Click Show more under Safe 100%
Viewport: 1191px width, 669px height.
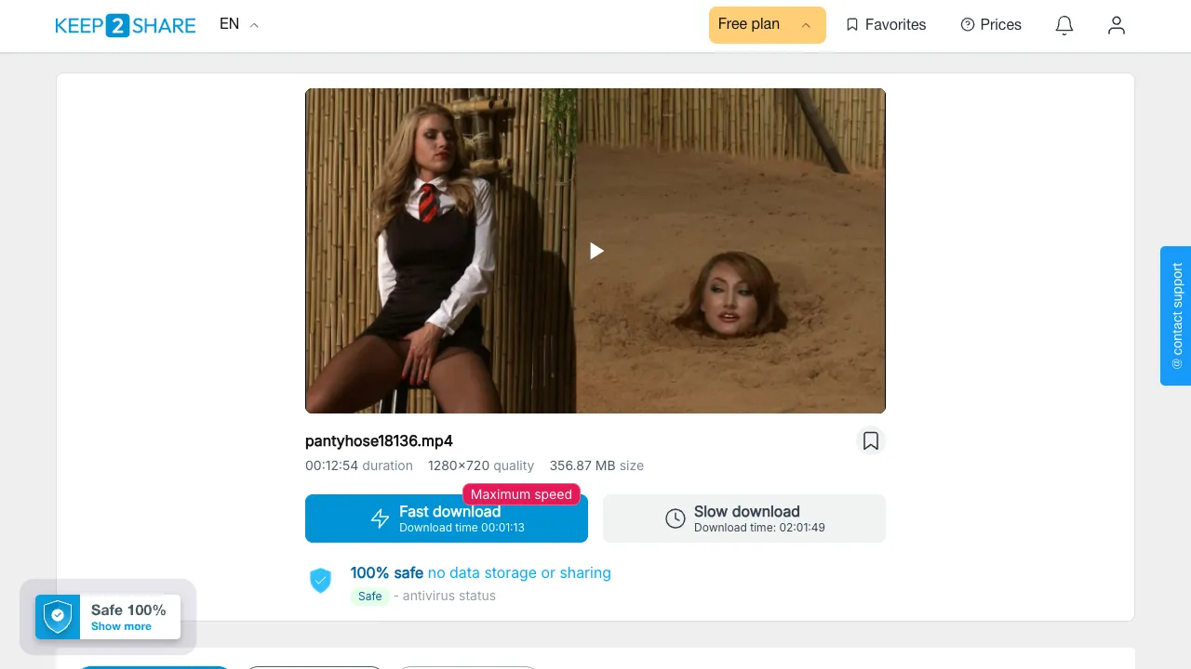coord(121,626)
